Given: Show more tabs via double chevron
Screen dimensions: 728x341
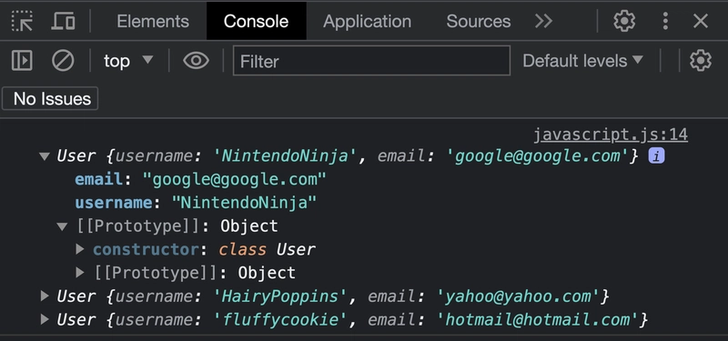Looking at the screenshot, I should (x=543, y=21).
